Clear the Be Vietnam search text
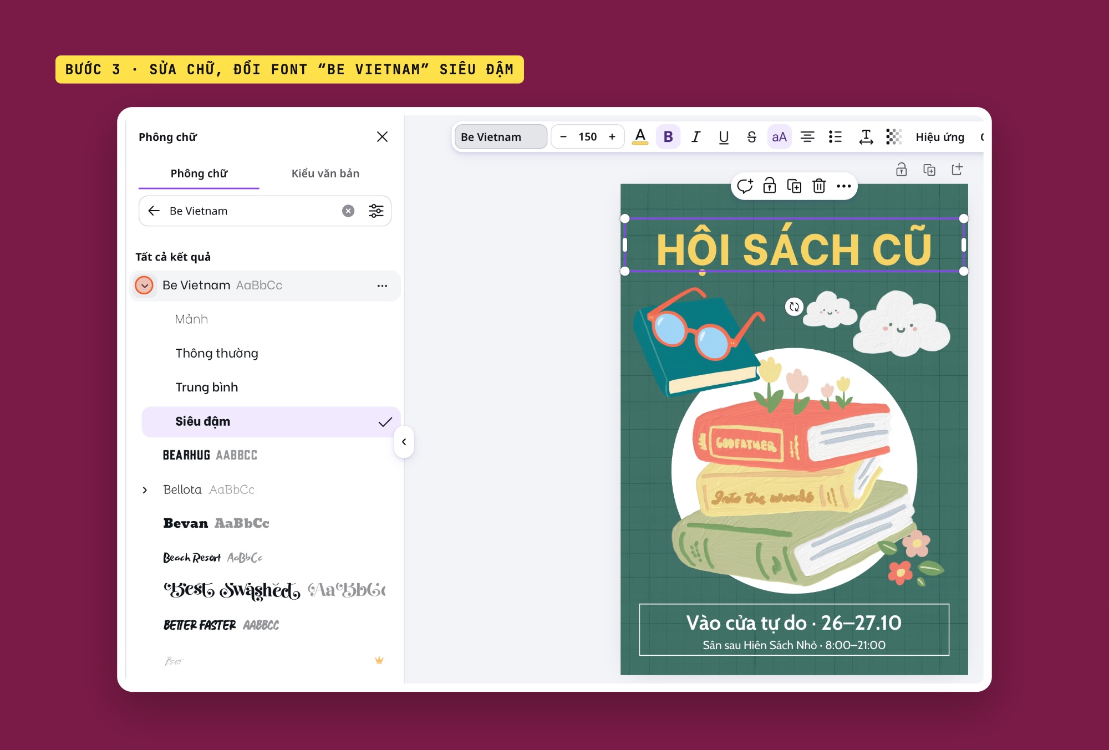This screenshot has height=750, width=1109. [348, 211]
